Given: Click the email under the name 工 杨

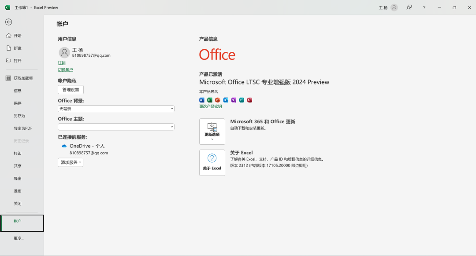Looking at the screenshot, I should 91,55.
